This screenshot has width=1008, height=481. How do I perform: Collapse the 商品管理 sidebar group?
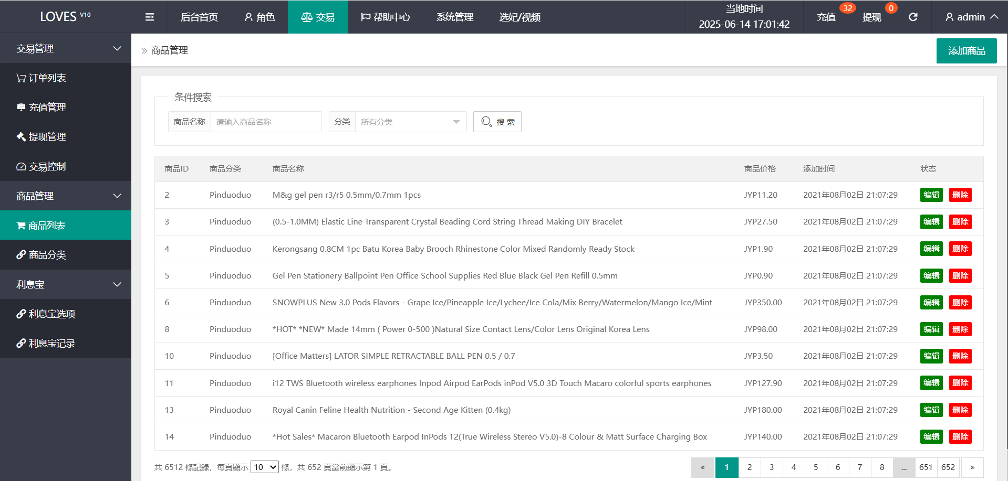(66, 196)
